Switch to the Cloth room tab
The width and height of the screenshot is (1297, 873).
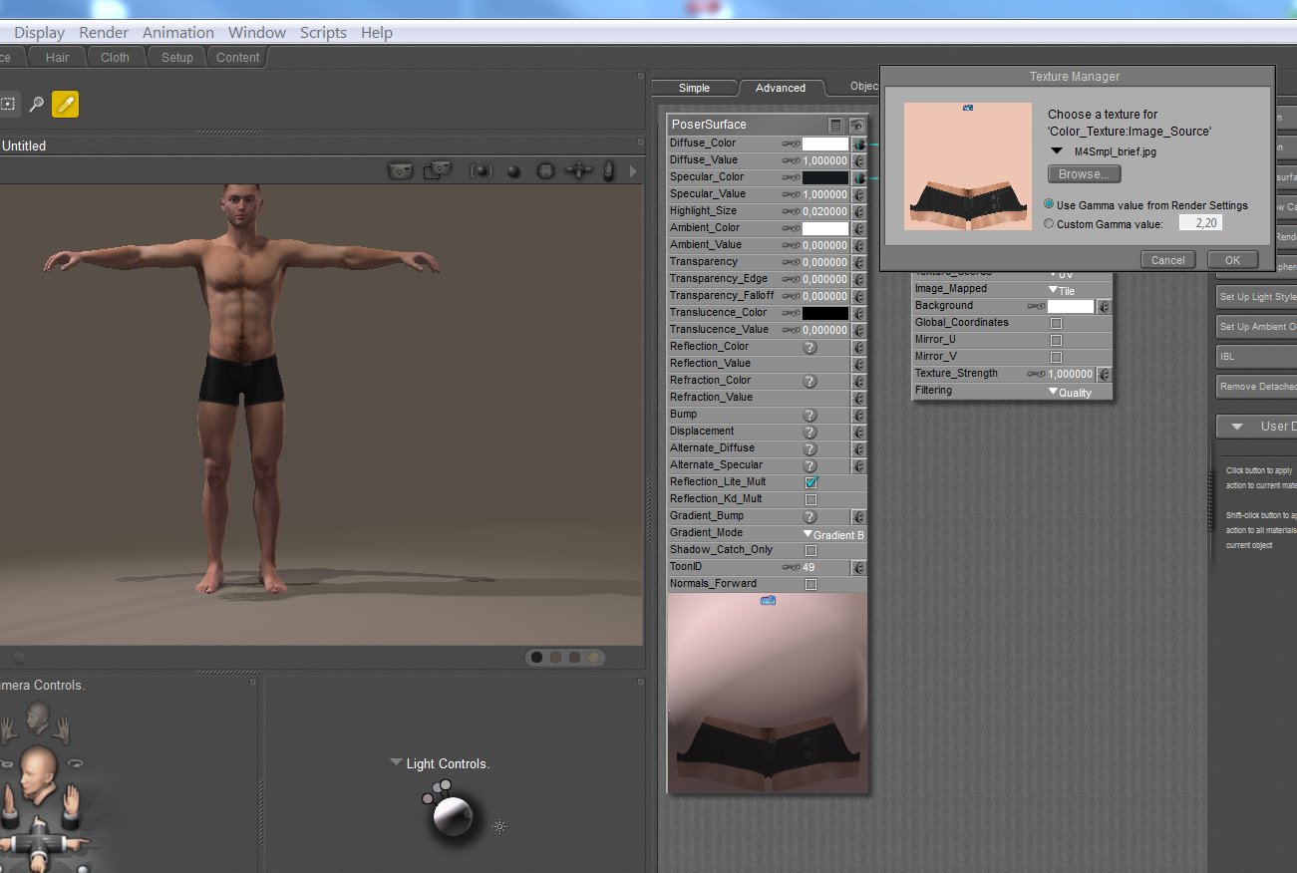115,58
